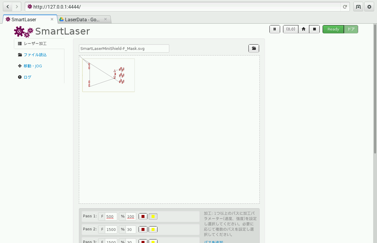Open browser settings gear icon
The image size is (377, 243).
coord(369,7)
